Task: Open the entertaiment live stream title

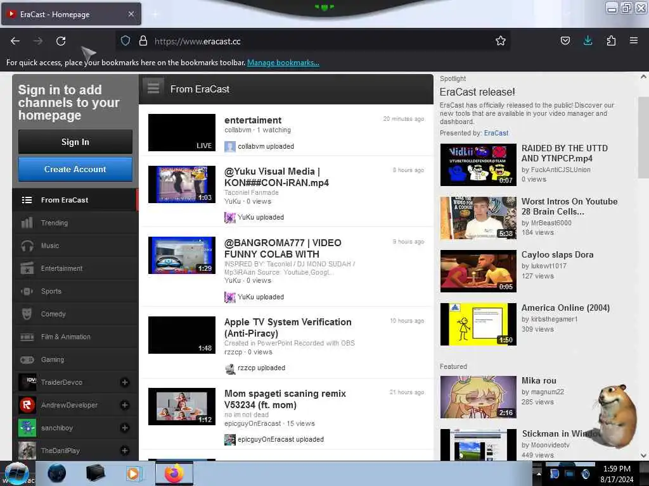Action: coord(253,120)
